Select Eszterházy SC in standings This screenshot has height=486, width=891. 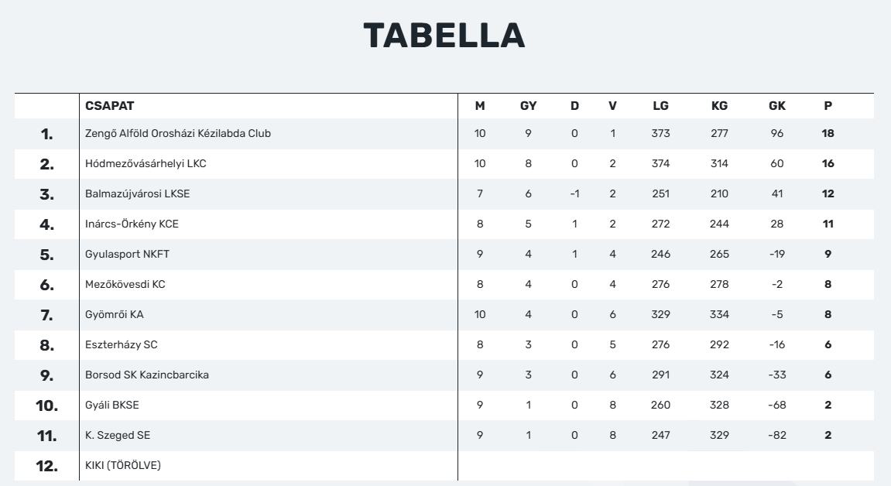coord(121,344)
